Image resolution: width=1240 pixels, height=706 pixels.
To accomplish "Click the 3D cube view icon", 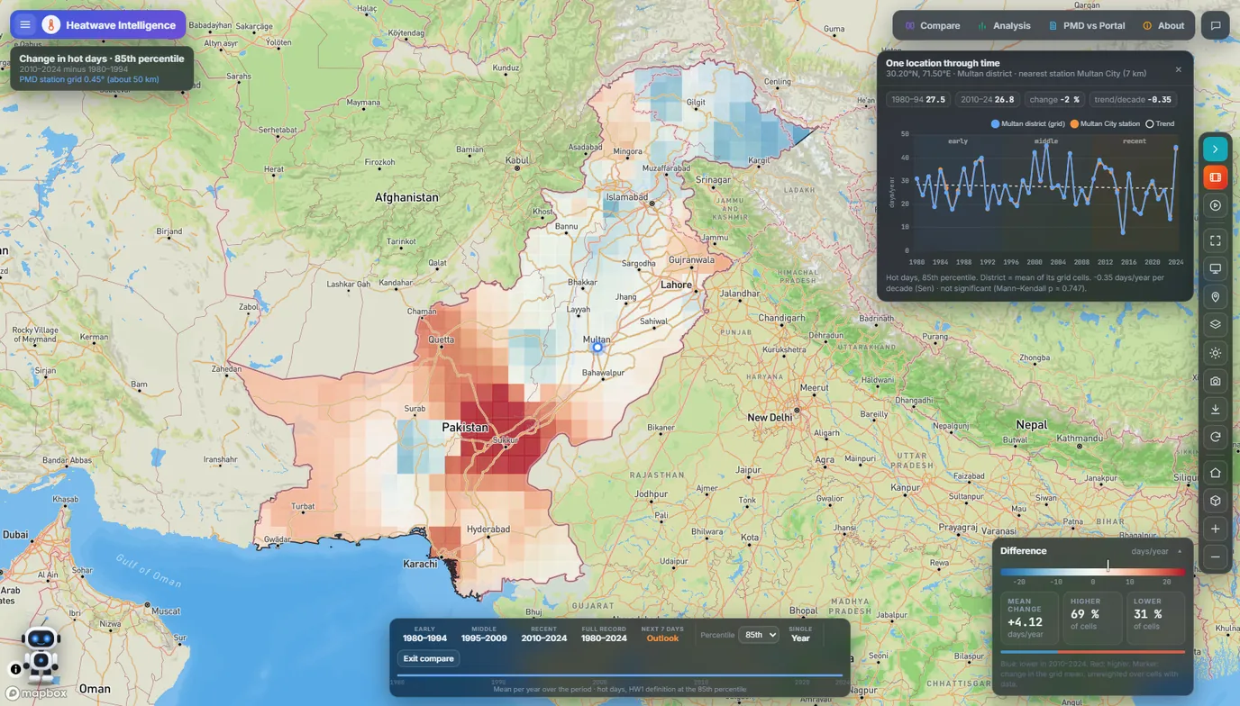I will click(1216, 501).
